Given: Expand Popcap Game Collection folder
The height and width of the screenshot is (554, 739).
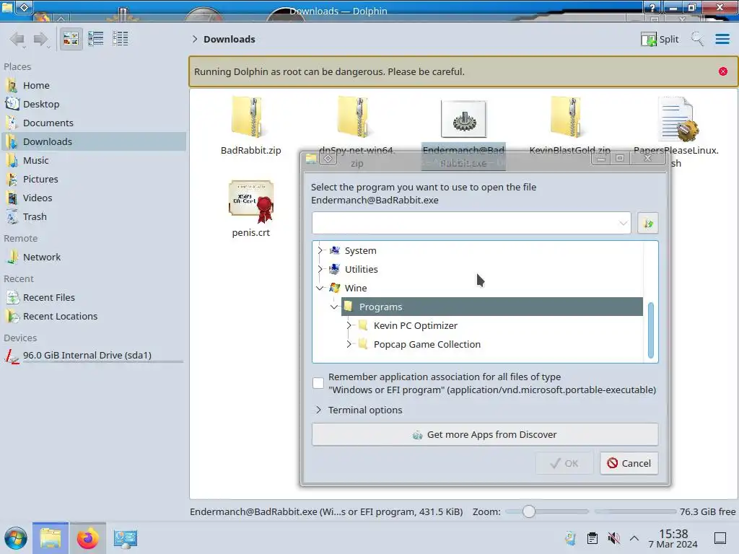Looking at the screenshot, I should point(349,344).
